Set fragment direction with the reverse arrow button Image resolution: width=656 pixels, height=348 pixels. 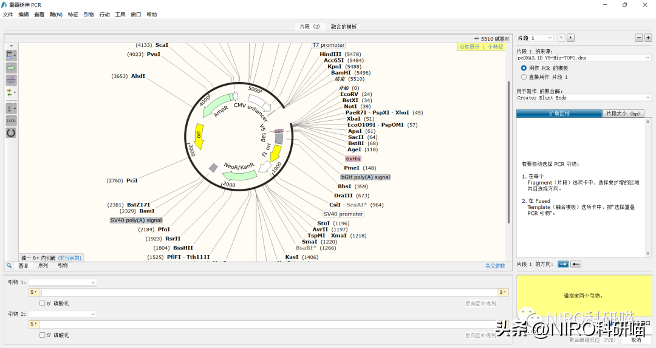(576, 264)
